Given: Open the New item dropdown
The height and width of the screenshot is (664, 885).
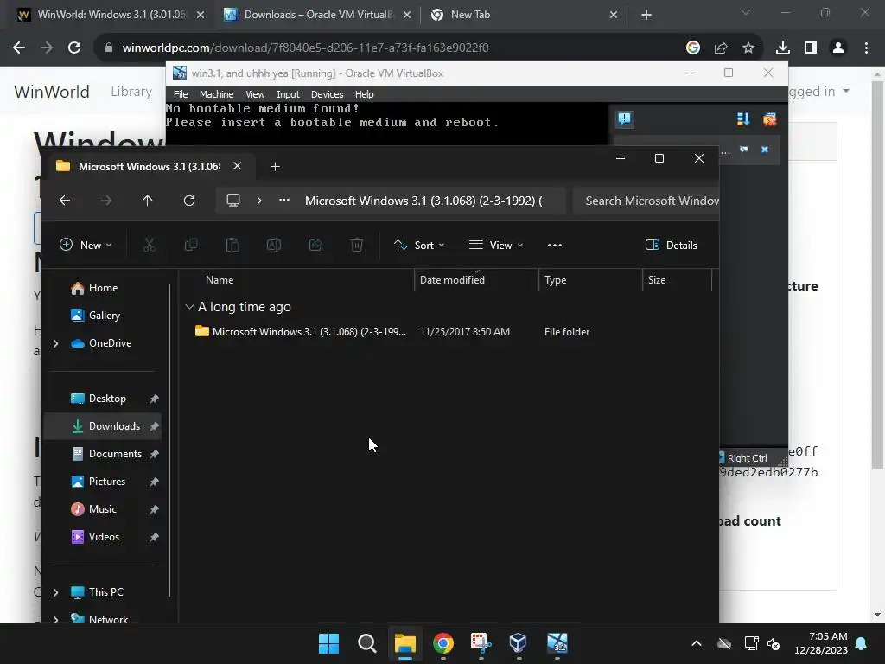Looking at the screenshot, I should click(x=86, y=245).
